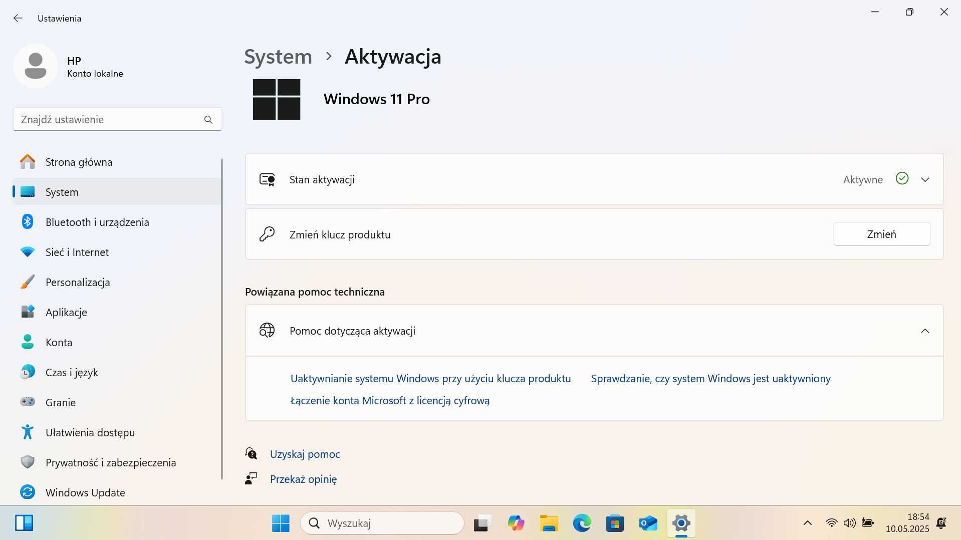Open Personalizacja settings
961x540 pixels.
click(117, 282)
